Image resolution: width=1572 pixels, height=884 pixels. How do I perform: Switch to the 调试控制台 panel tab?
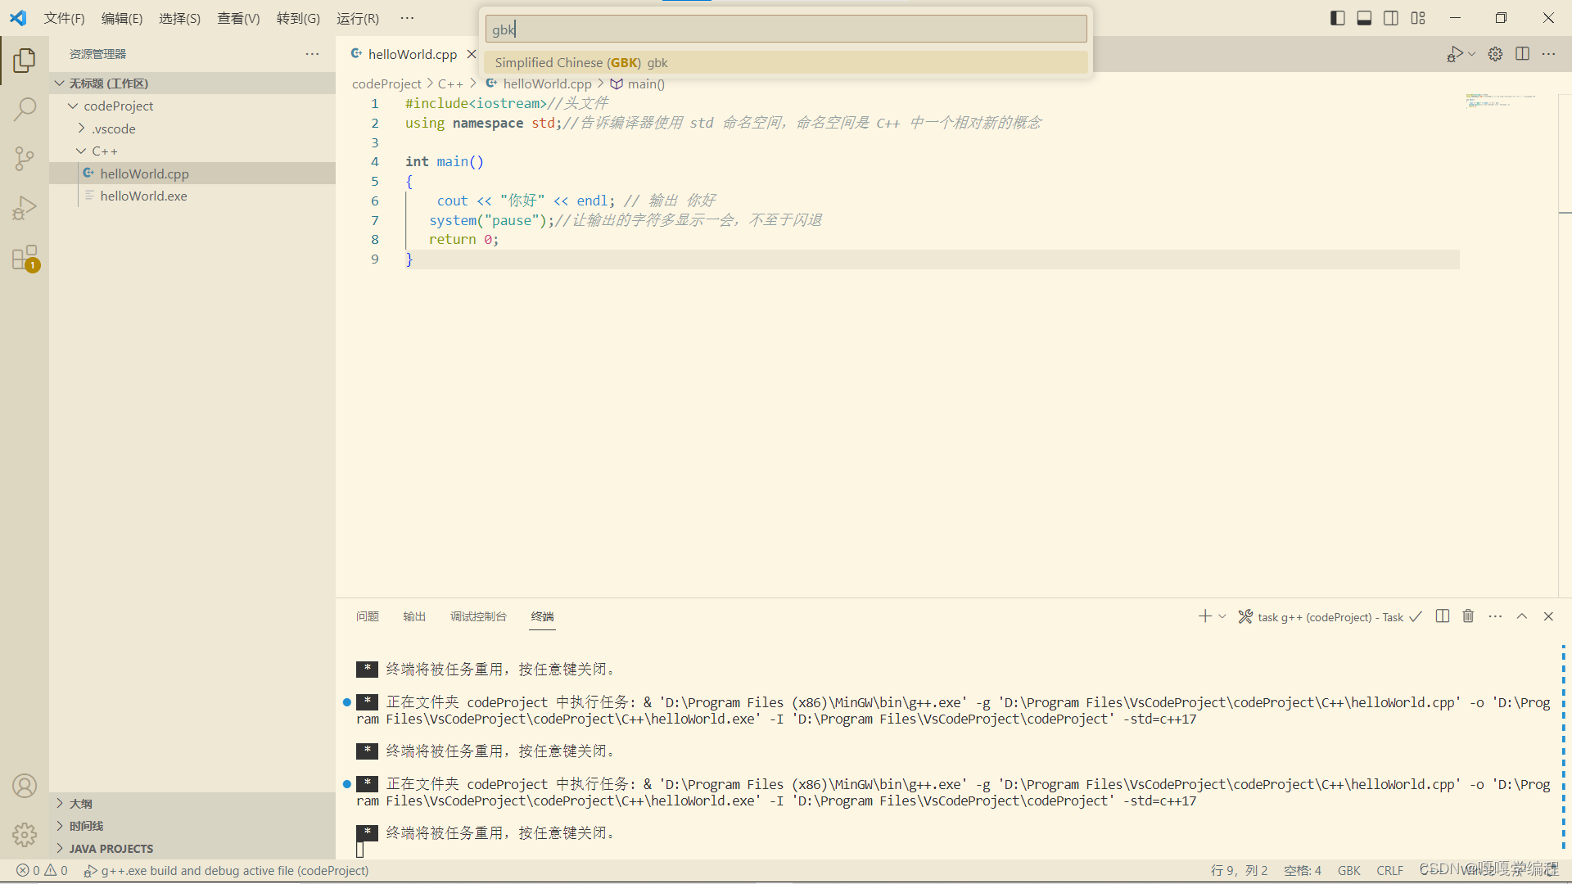point(478,616)
